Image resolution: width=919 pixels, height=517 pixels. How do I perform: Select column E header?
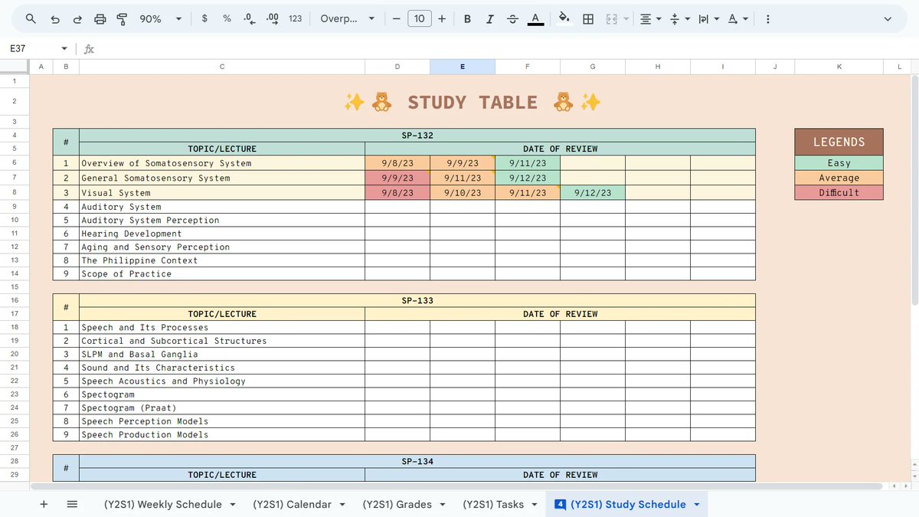pos(463,67)
